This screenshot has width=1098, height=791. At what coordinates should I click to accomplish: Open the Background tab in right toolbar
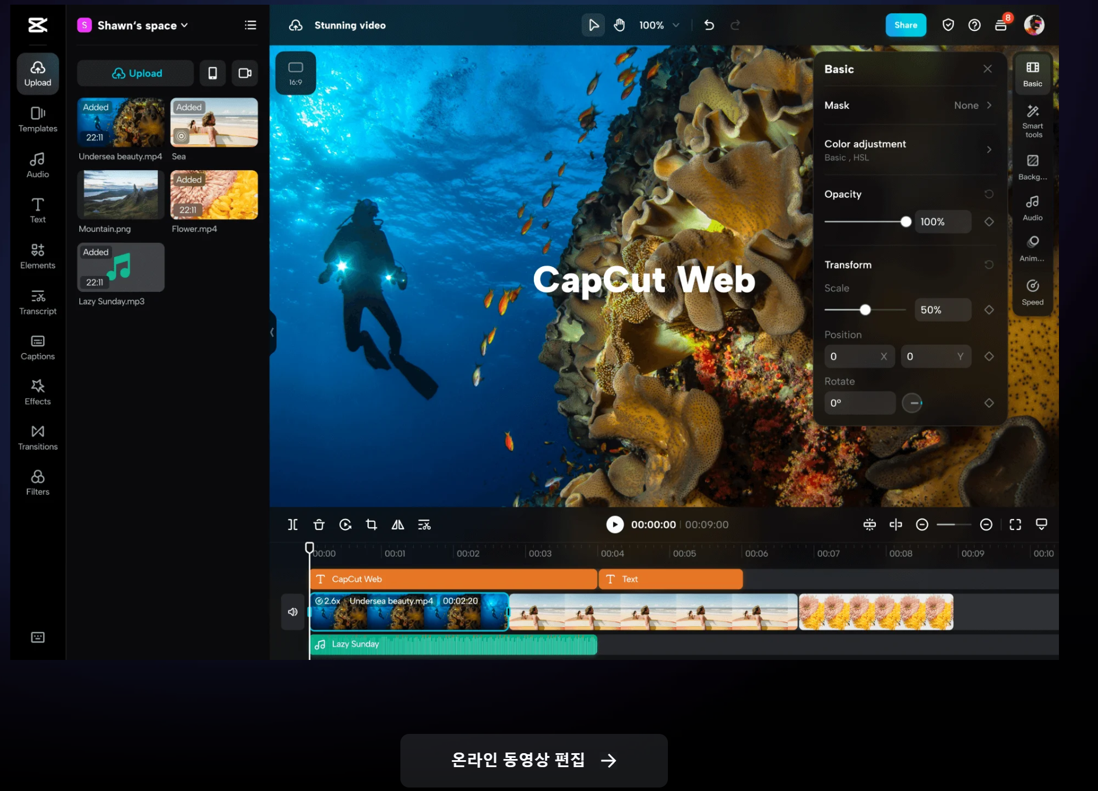point(1033,167)
